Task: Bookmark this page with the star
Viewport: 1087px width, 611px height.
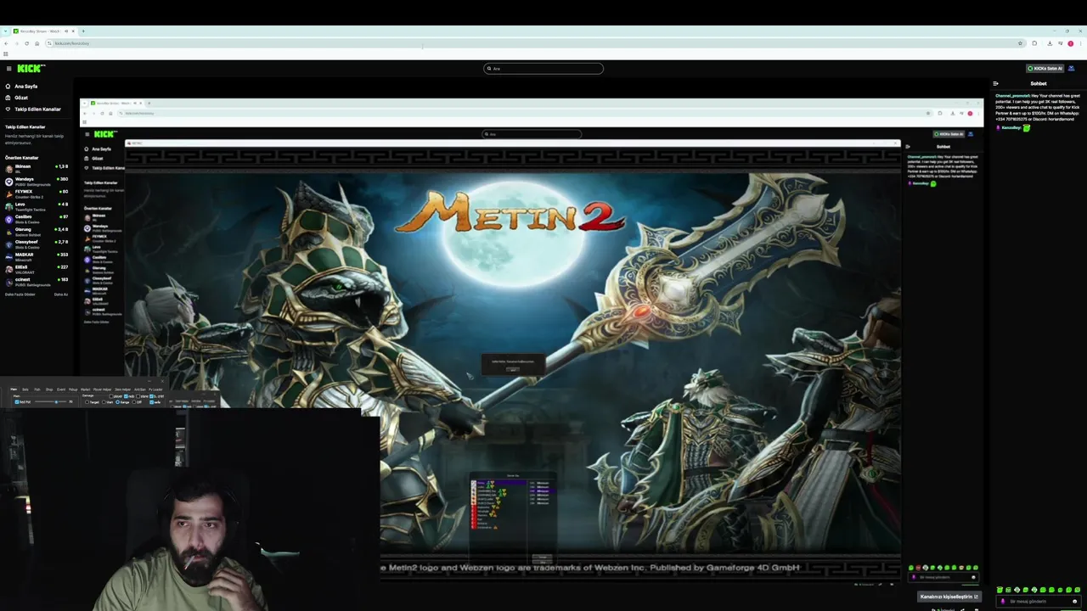Action: coord(1020,43)
